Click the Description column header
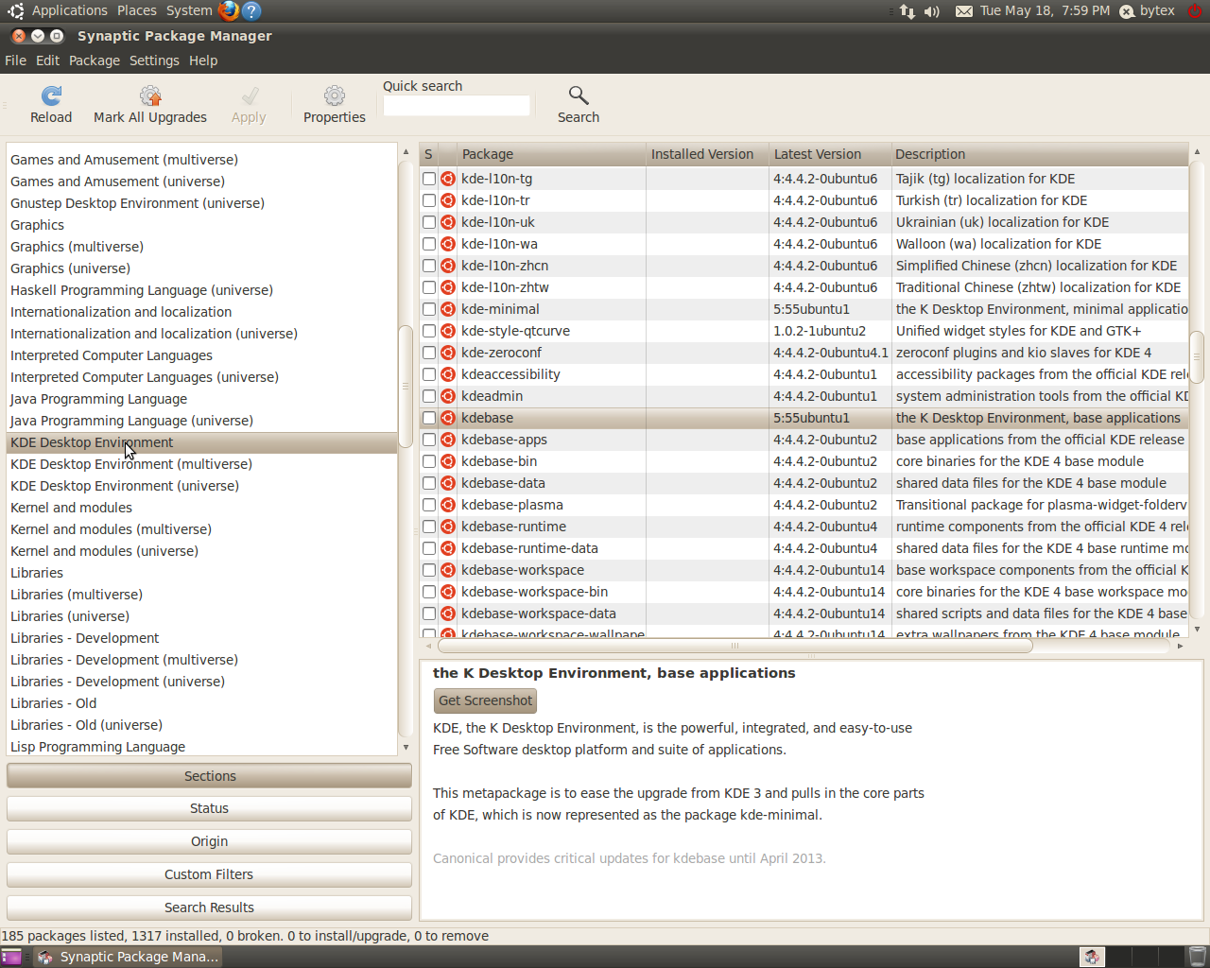 click(x=1039, y=154)
